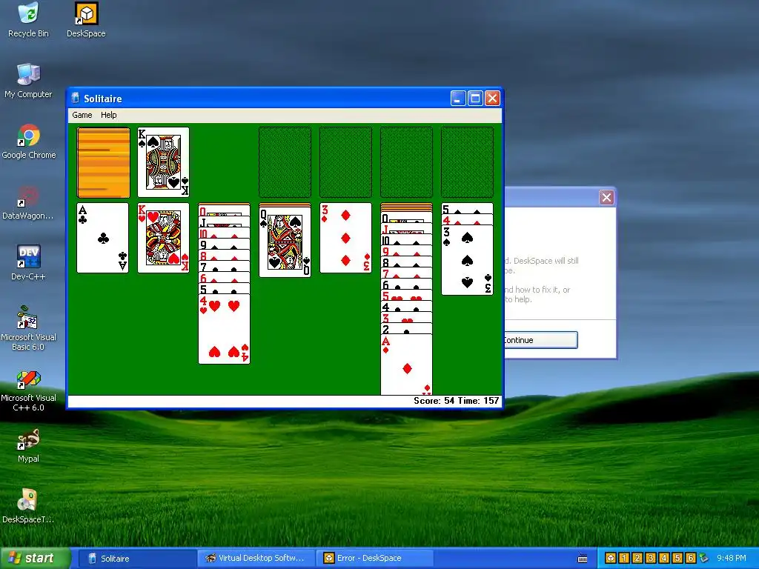759x569 pixels.
Task: Open Recycle Bin desktop icon
Action: click(x=29, y=20)
